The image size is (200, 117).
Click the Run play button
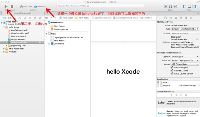click(6, 6)
